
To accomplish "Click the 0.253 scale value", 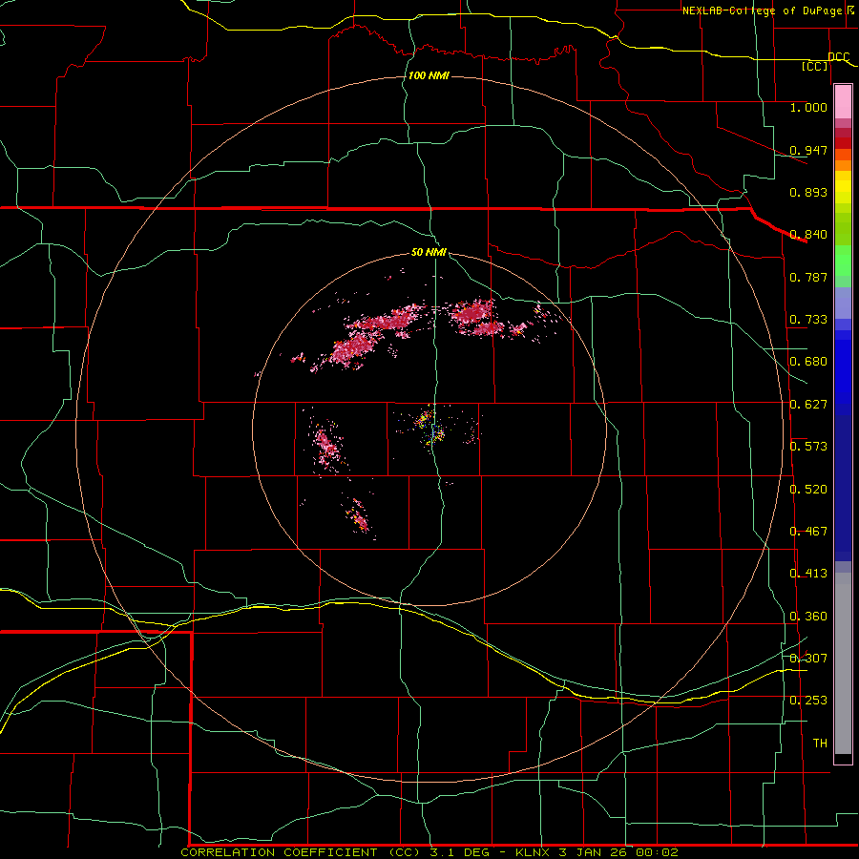I will pyautogui.click(x=808, y=701).
